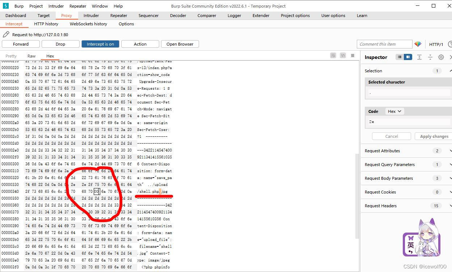Open the User options tab
Image resolution: width=452 pixels, height=272 pixels.
coord(333,16)
